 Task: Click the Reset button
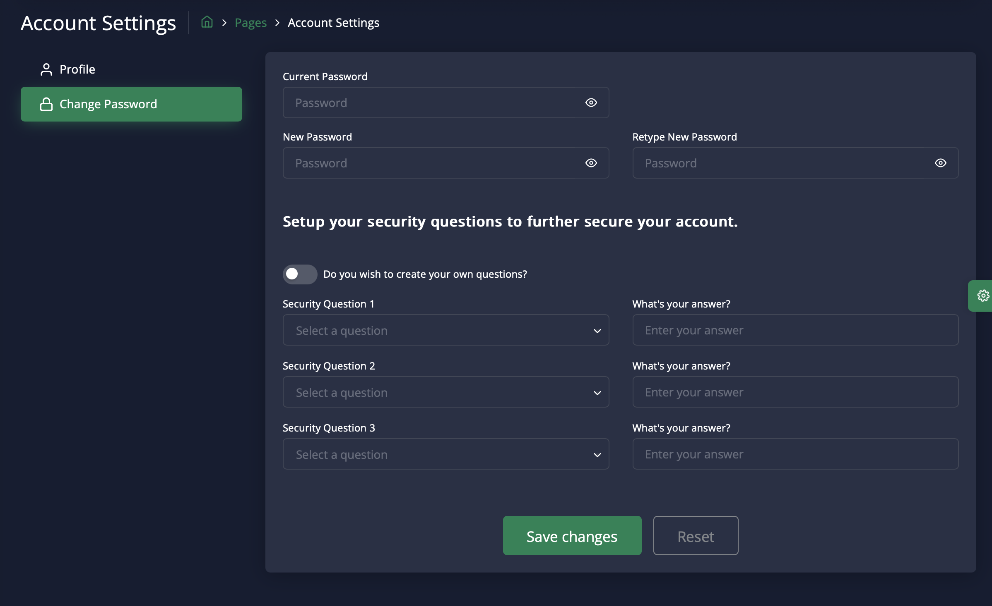(x=695, y=536)
